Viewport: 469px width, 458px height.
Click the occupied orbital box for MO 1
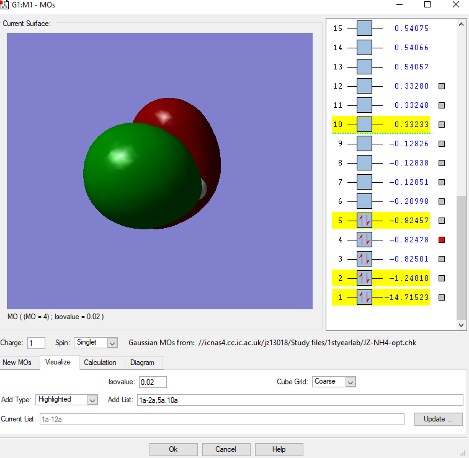click(364, 297)
